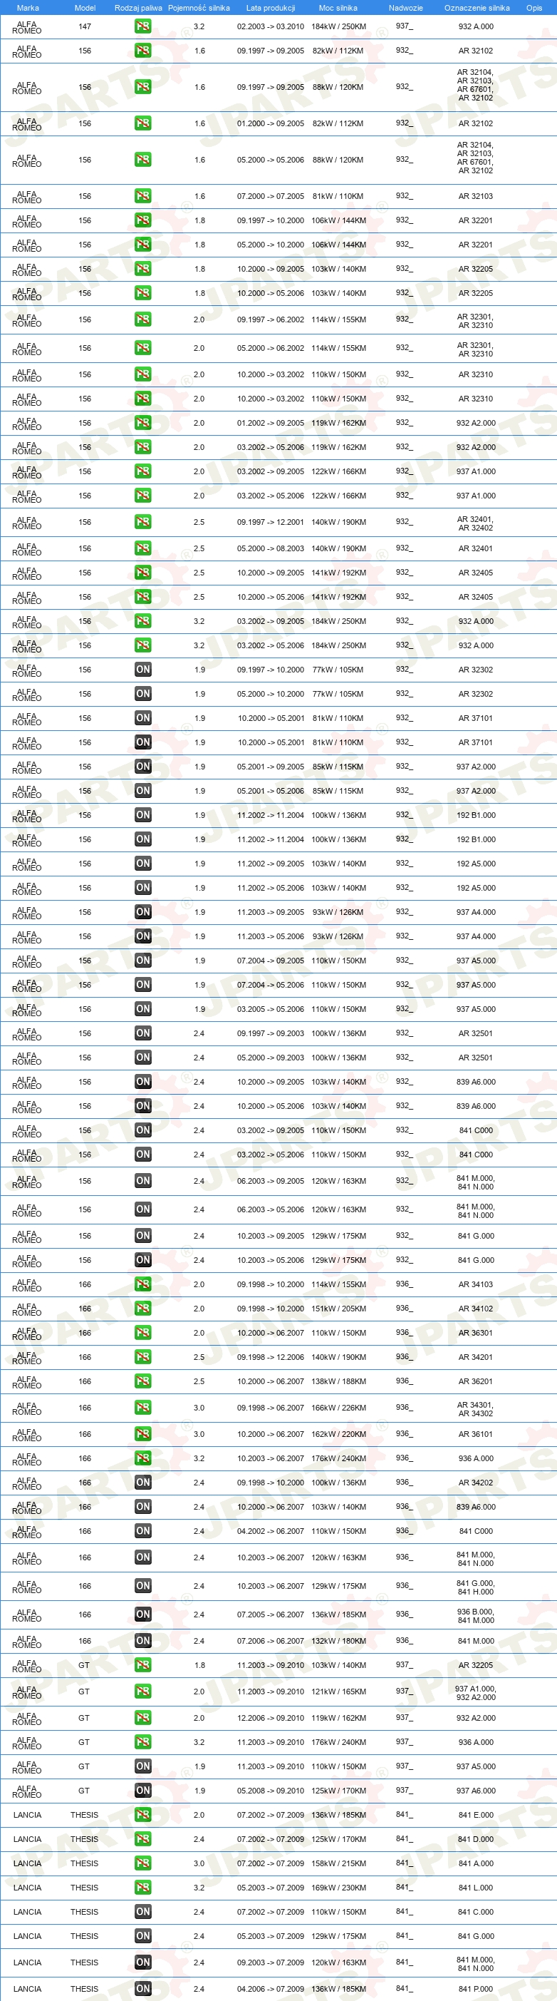Click the Model column header
This screenshot has height=2001, width=557.
(x=85, y=8)
